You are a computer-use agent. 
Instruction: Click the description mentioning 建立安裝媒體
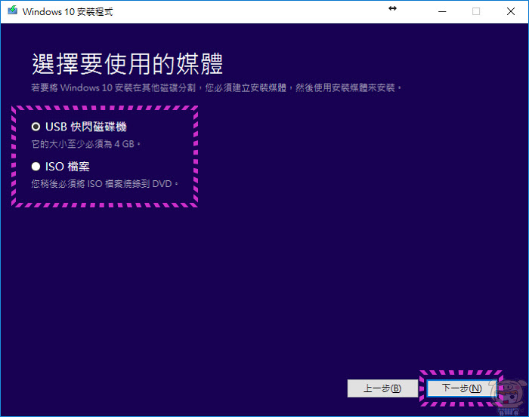[216, 87]
